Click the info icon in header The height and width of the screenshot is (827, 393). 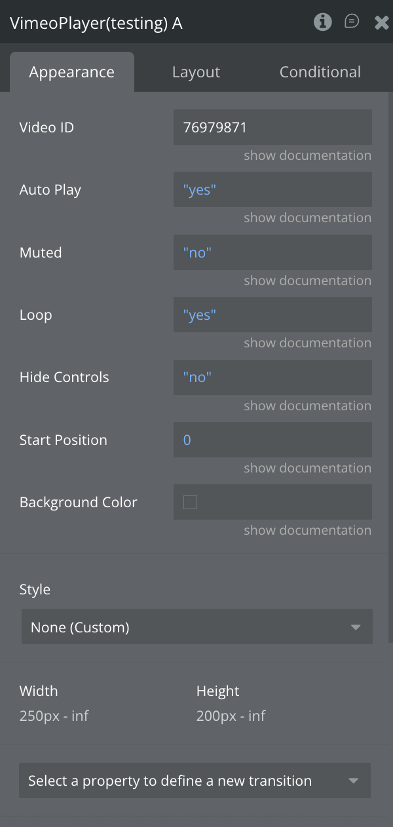[322, 22]
